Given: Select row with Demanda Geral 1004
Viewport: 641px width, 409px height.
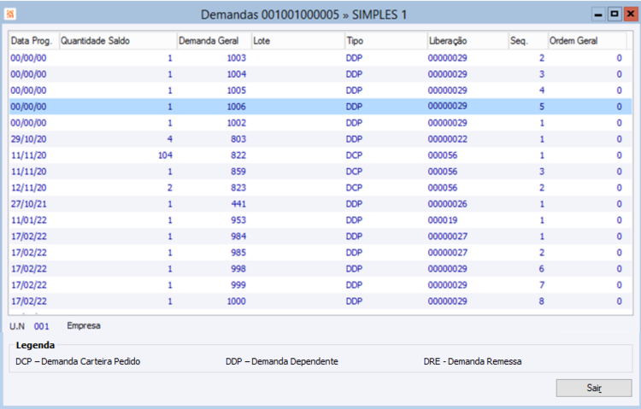Looking at the screenshot, I should click(x=320, y=74).
